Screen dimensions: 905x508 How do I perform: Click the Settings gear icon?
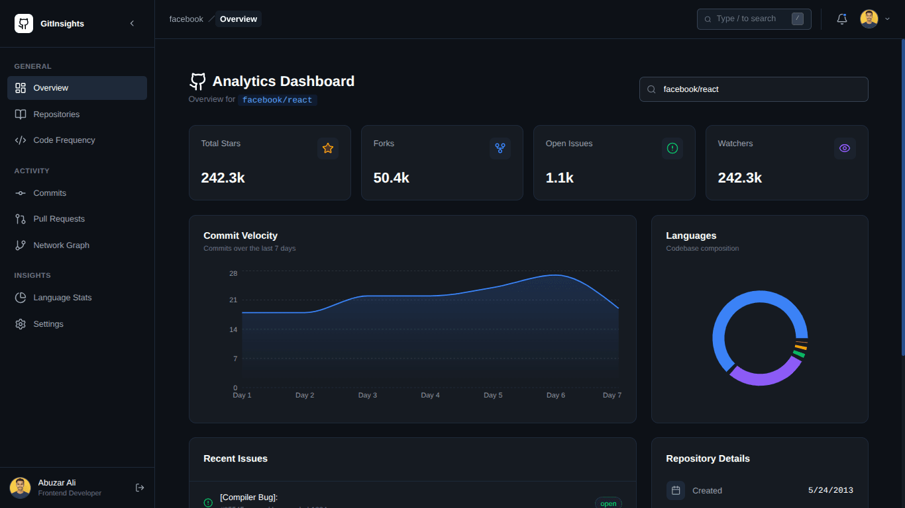[21, 324]
